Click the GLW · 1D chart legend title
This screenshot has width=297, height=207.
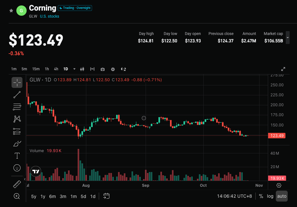tap(40, 80)
